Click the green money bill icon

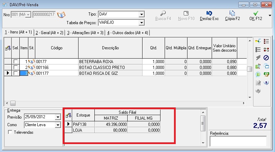tap(266, 74)
